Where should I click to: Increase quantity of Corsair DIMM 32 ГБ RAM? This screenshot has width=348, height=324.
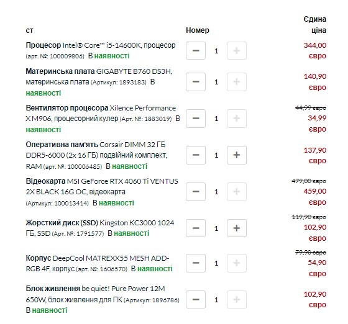[x=236, y=155]
